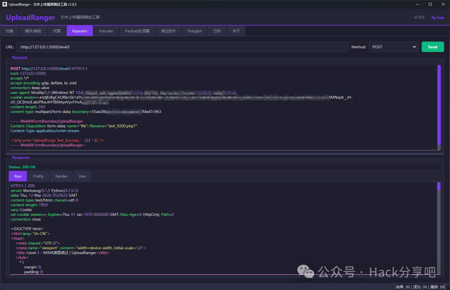Click the title 'Level 3 - MIME类型绕过' line
Screen dimensions: 450x290
point(62,252)
